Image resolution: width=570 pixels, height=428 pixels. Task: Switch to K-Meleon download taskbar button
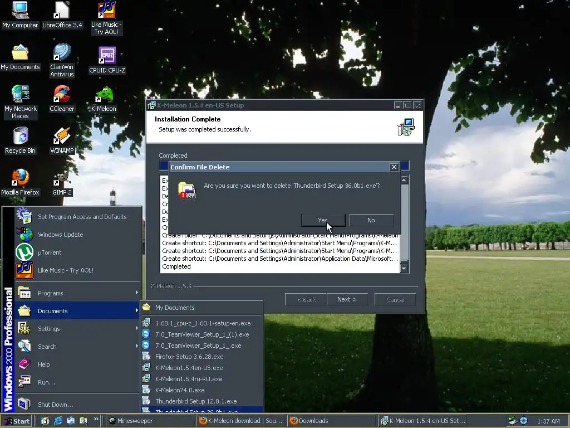click(x=241, y=421)
